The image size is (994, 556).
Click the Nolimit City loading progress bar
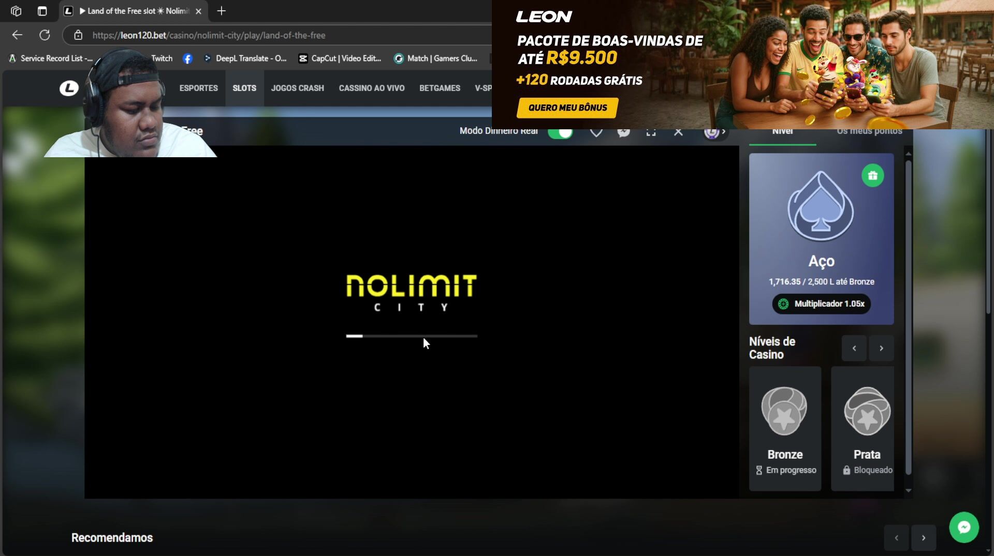coord(412,336)
